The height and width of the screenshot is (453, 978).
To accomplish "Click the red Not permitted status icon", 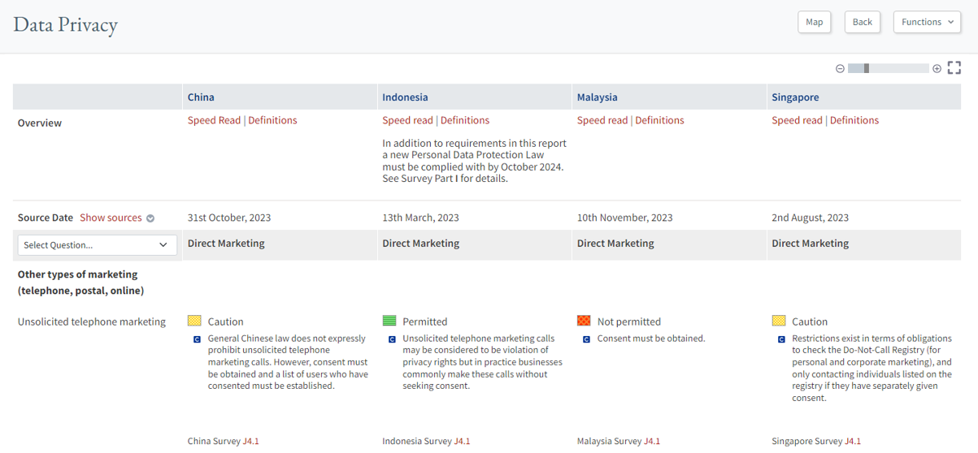I will tap(584, 321).
